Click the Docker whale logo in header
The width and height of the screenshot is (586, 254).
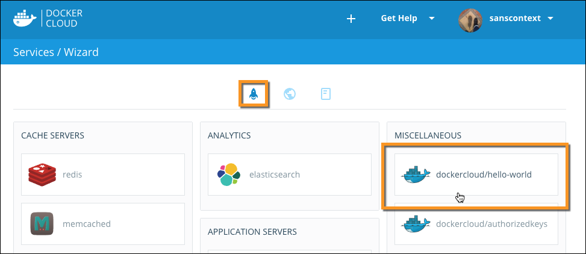coord(26,18)
